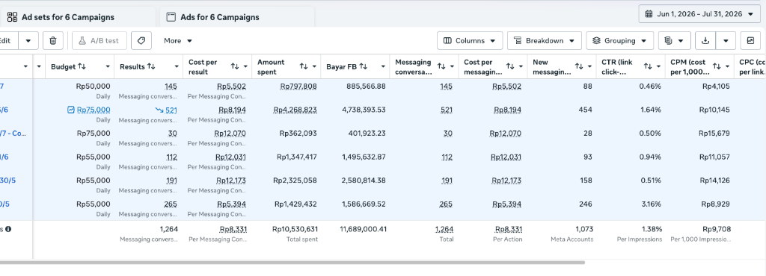This screenshot has width=766, height=276.
Task: Select the cell 1,586,669.52
Action: click(364, 204)
